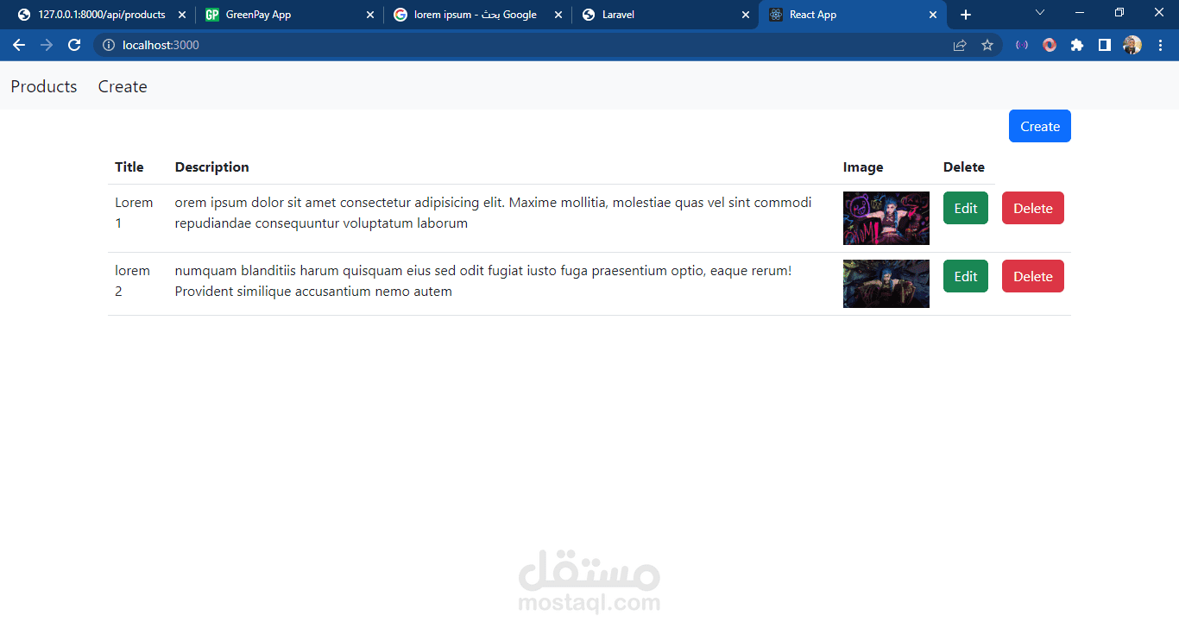
Task: Restore down the Chrome window
Action: click(x=1119, y=13)
